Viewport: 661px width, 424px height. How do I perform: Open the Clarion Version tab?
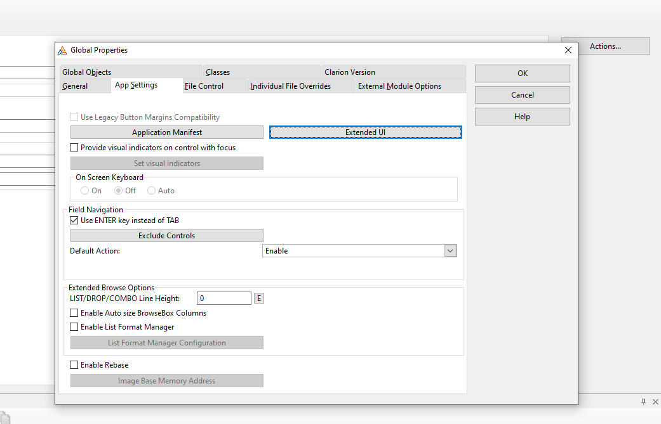tap(349, 72)
